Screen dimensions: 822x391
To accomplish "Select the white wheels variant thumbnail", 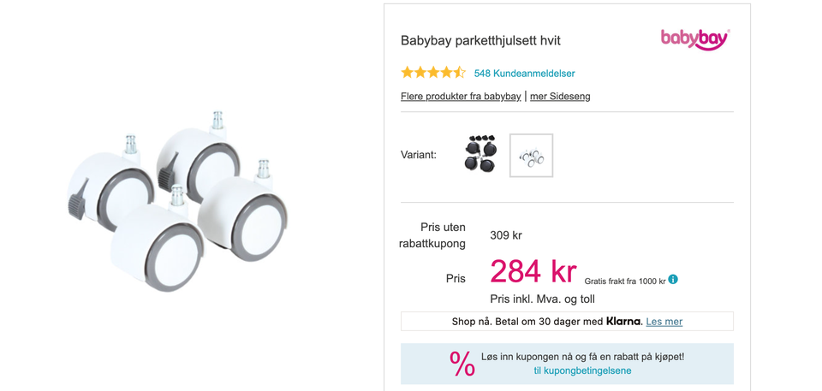I will point(531,155).
